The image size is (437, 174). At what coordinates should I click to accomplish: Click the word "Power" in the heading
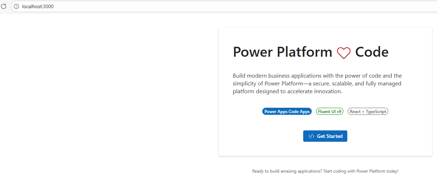pyautogui.click(x=253, y=52)
